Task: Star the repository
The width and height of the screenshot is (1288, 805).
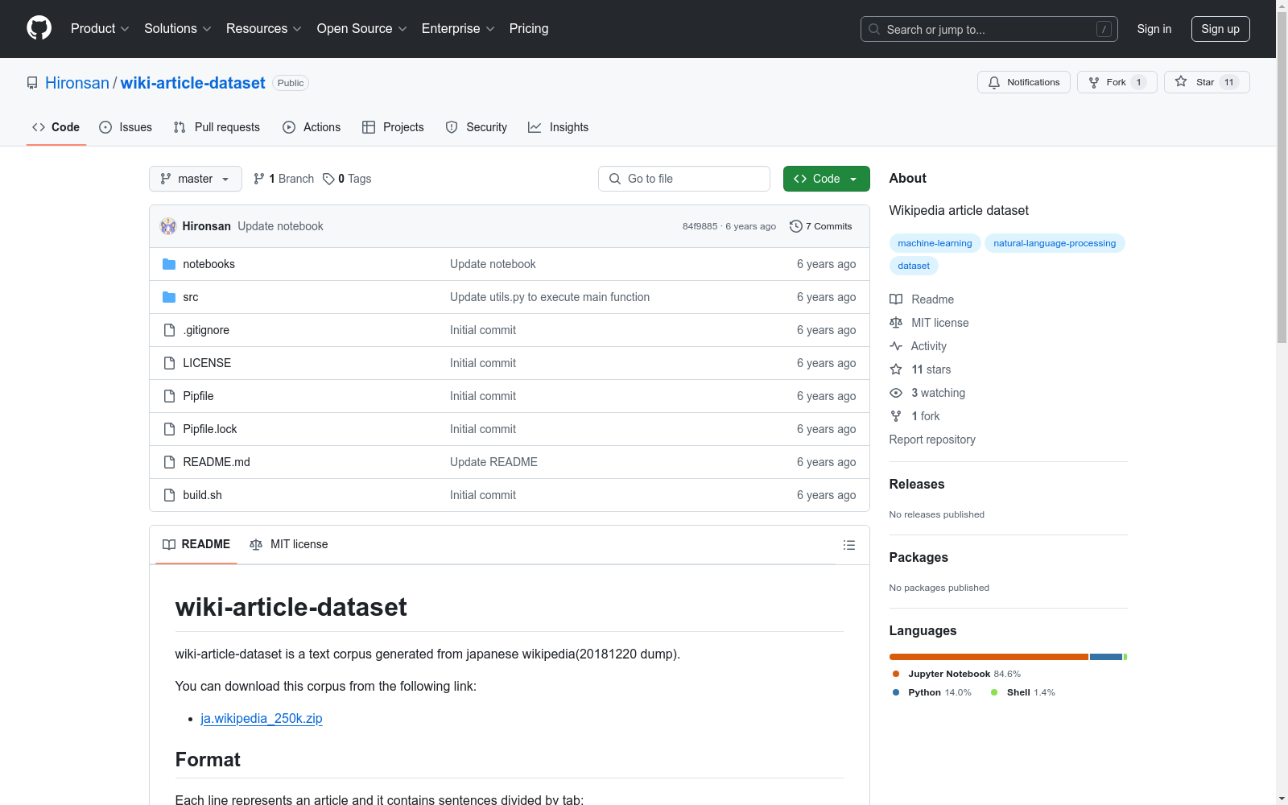Action: (x=1207, y=82)
